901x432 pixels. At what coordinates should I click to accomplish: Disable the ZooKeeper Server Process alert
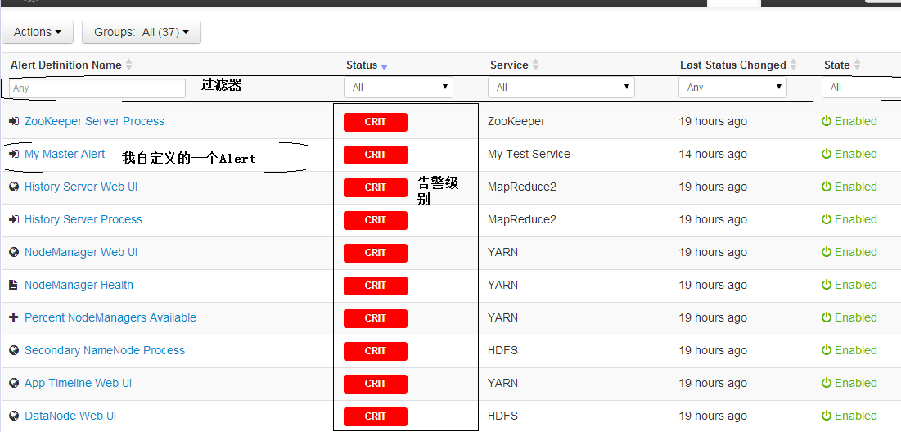pyautogui.click(x=849, y=121)
